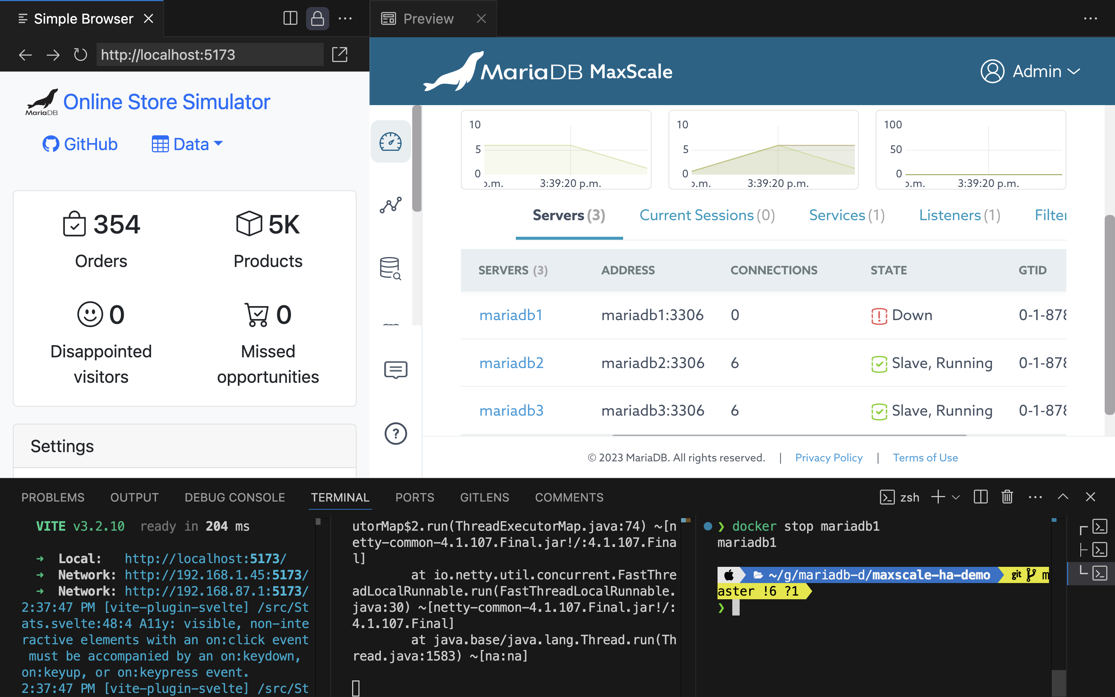Select the TERMINAL panel tab
Screen dimensions: 1115x697
340,497
